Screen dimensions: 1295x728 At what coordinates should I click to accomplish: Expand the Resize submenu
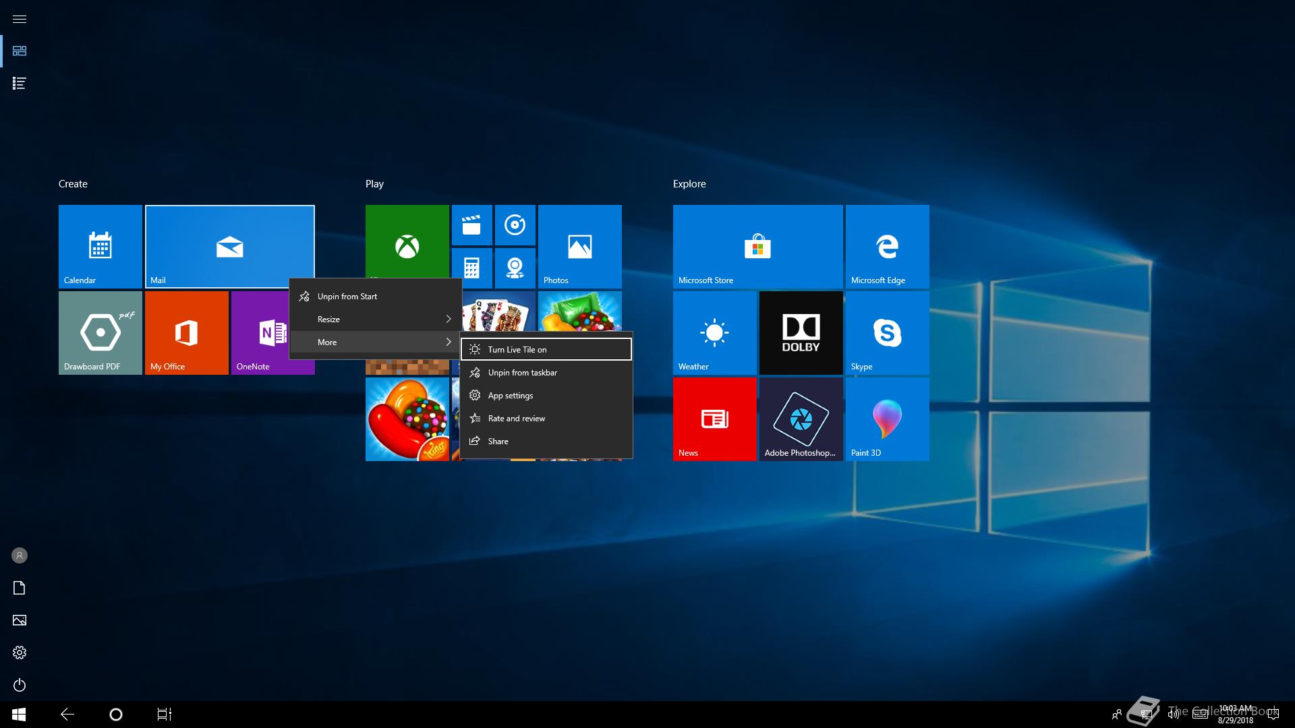pos(376,320)
